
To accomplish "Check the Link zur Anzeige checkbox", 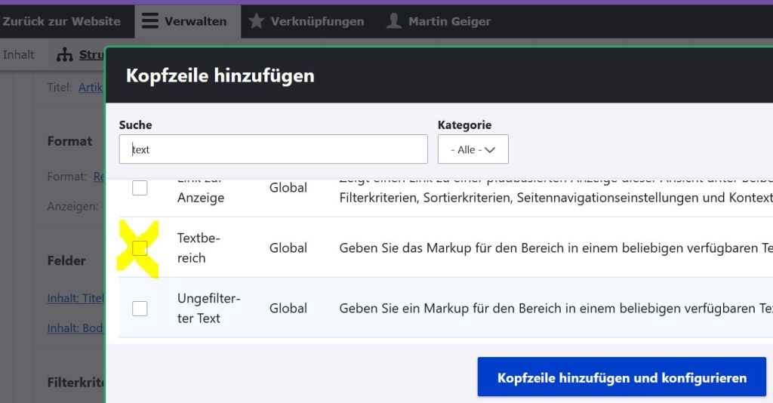I will pos(140,188).
